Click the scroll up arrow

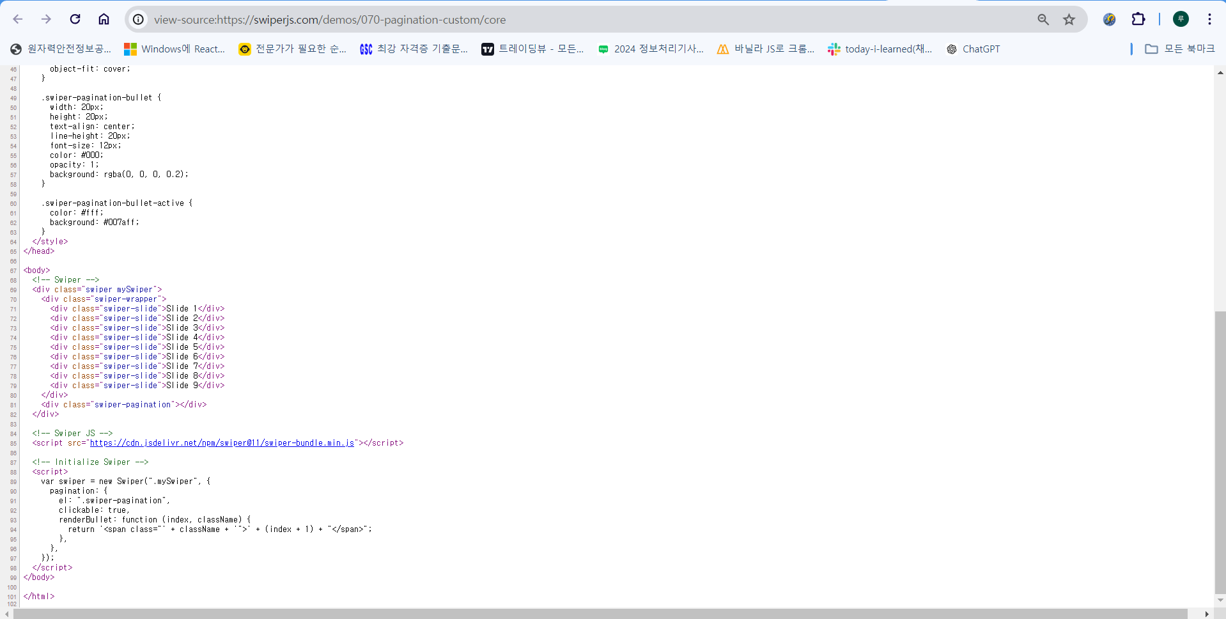[1220, 72]
